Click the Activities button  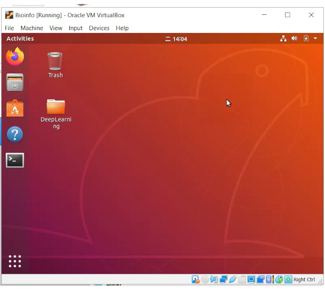point(20,39)
